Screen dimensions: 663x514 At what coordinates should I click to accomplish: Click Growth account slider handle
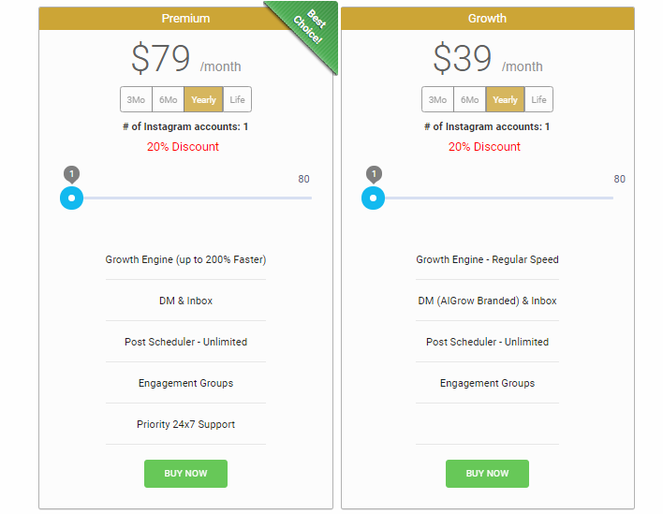373,198
